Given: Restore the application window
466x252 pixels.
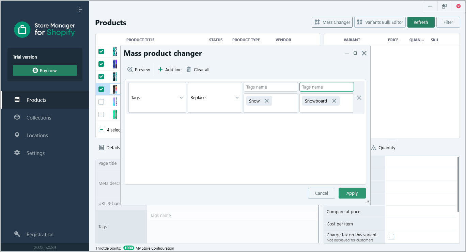Looking at the screenshot, I should 444,6.
